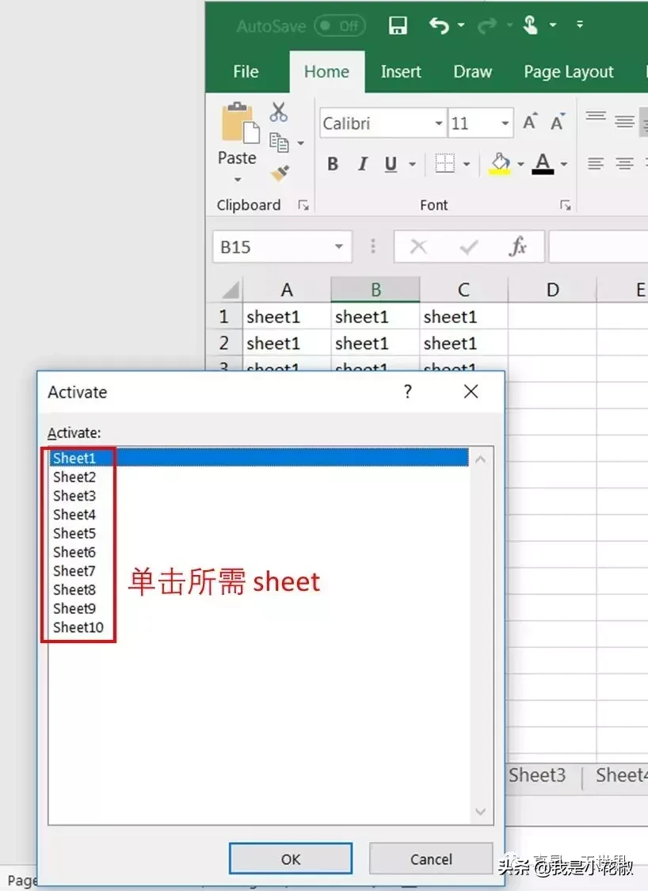
Task: Open the Touch/Mouse mode dropdown arrow
Action: tap(552, 25)
